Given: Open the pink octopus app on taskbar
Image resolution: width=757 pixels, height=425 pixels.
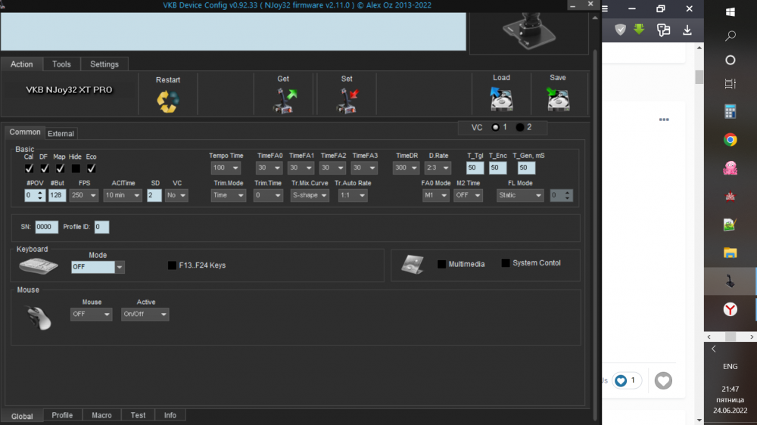Looking at the screenshot, I should [730, 168].
